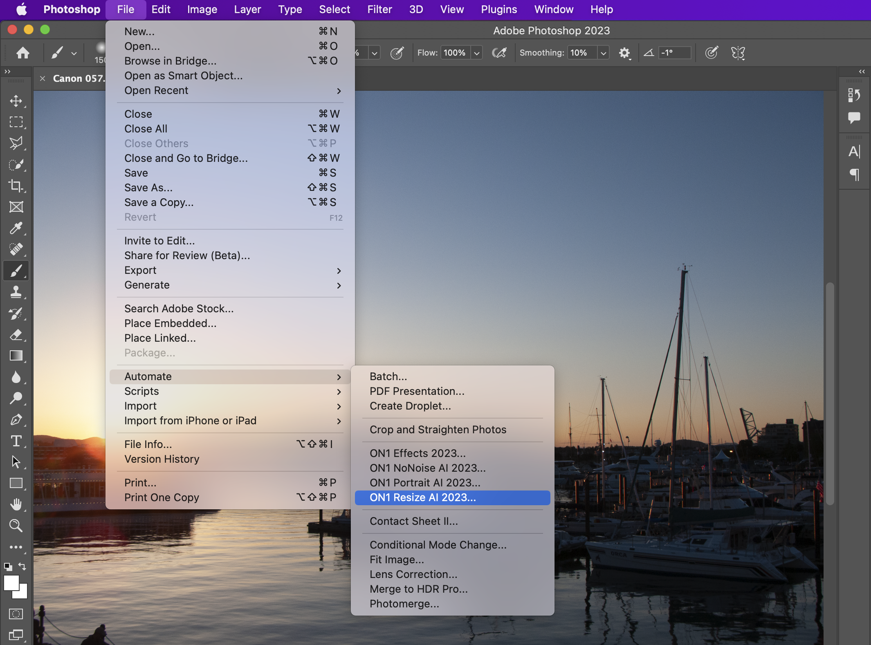Screen dimensions: 871x645
Task: Change the screen mode
Action: pos(16,635)
